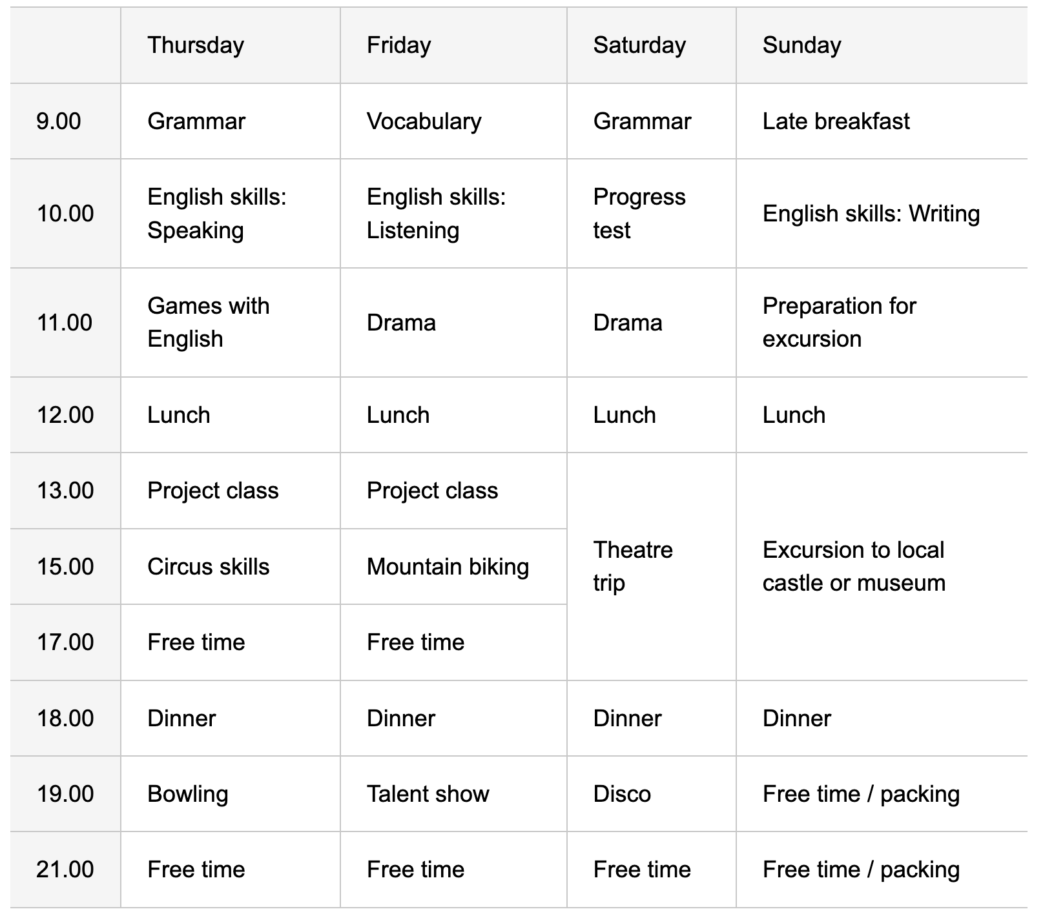Select the Friday column header

pyautogui.click(x=398, y=45)
